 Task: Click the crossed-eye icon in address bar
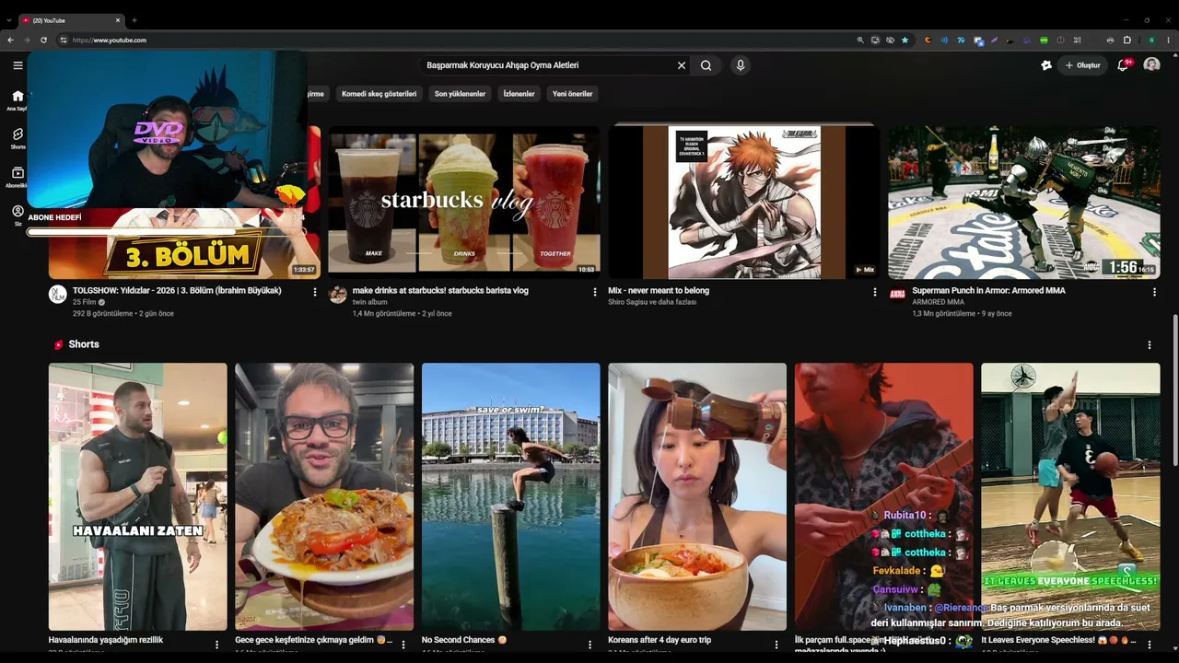(x=890, y=41)
